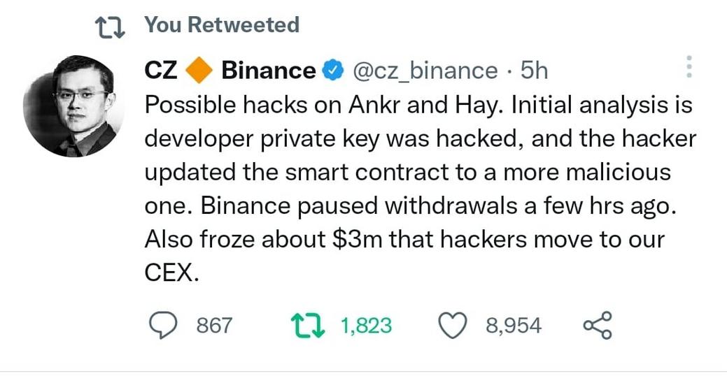727x376 pixels.
Task: Click the 5h timestamp
Action: (535, 71)
